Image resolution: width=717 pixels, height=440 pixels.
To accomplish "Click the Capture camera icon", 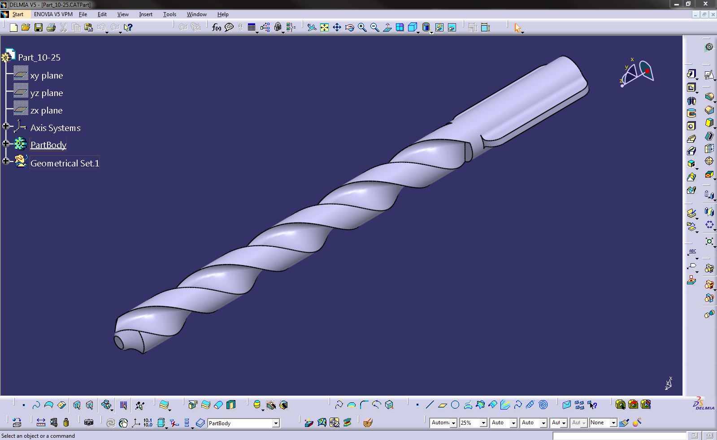I will [89, 423].
